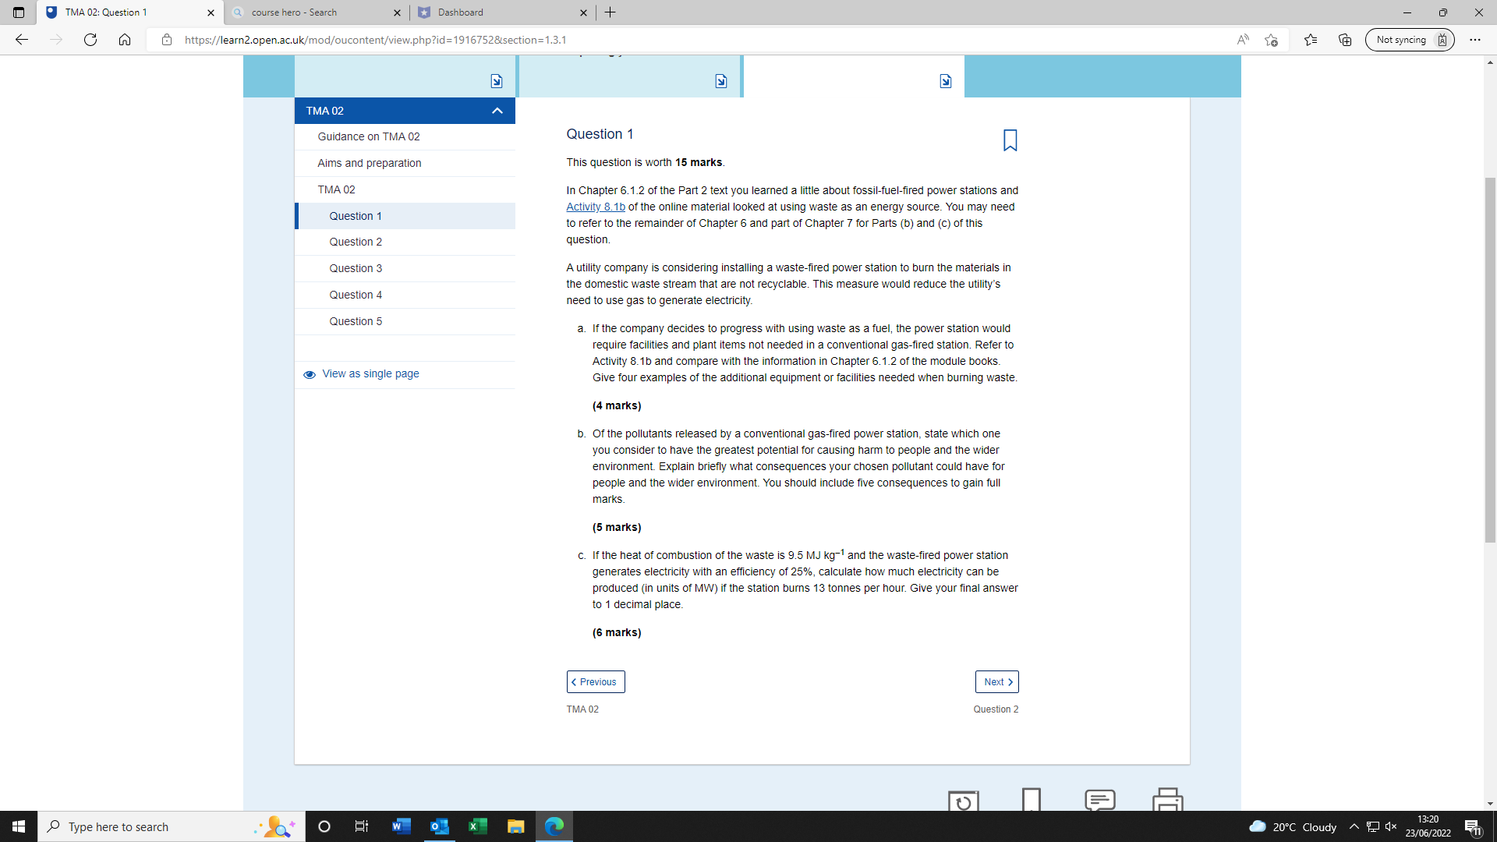
Task: Open the browser settings ellipsis menu
Action: [x=1475, y=40]
